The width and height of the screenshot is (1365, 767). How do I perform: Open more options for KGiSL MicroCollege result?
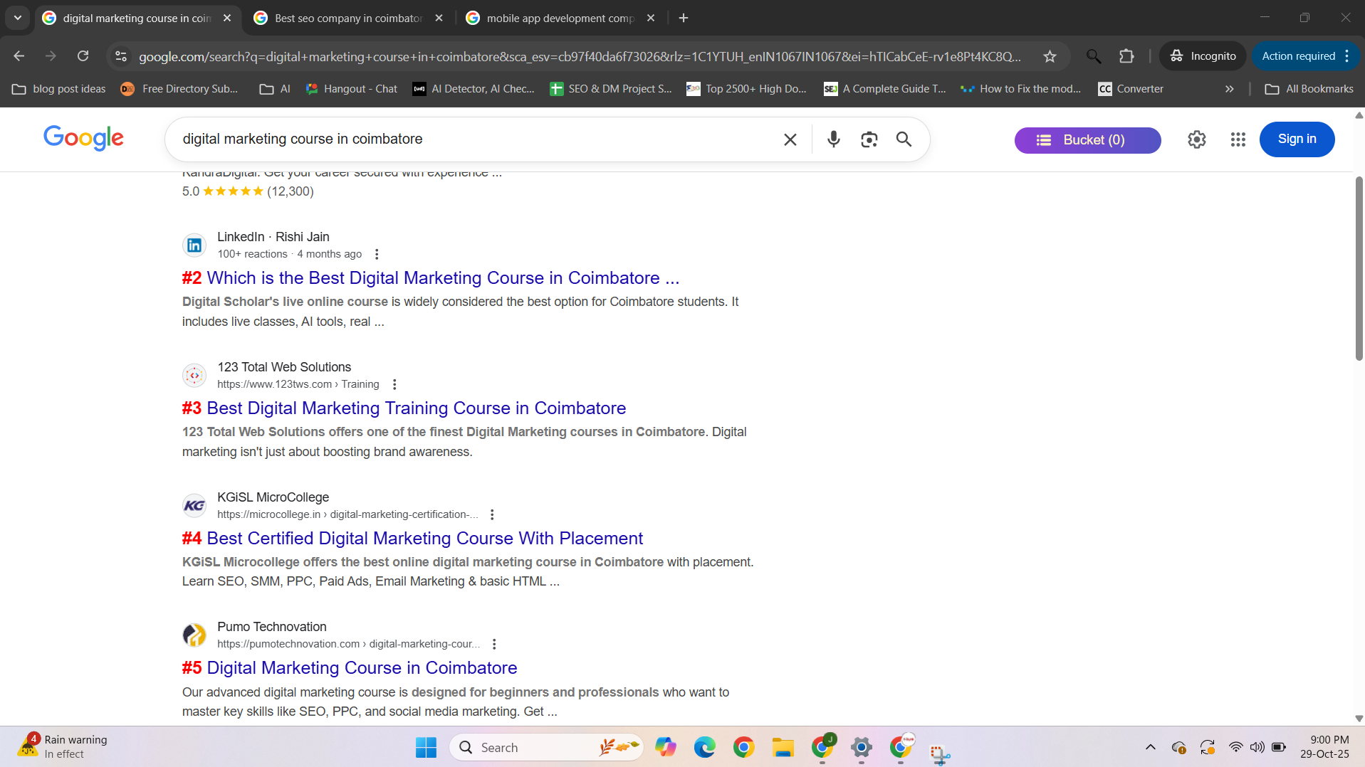click(492, 514)
